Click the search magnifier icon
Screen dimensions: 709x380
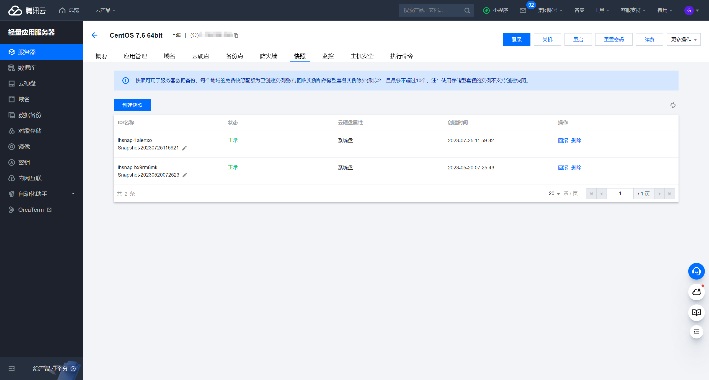pos(467,11)
